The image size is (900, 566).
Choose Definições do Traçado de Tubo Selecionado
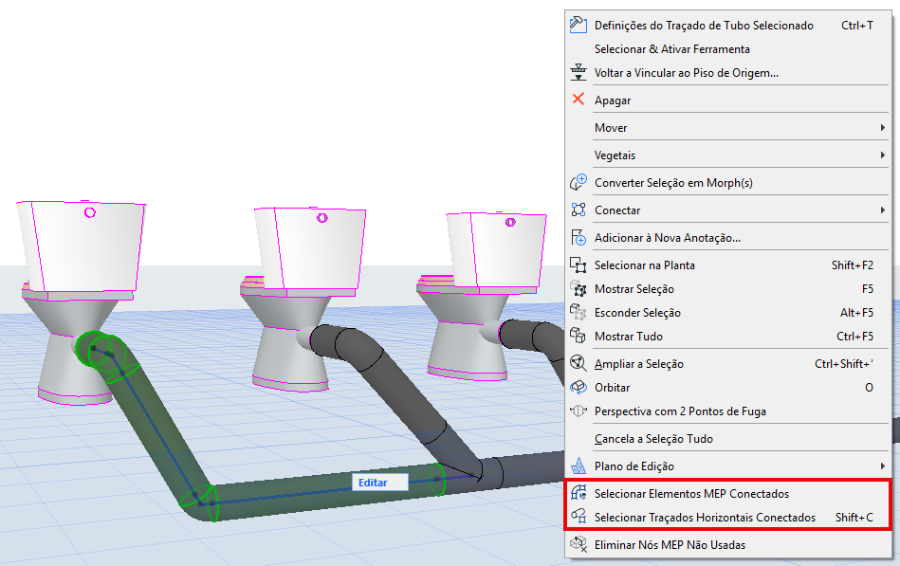coord(727,26)
